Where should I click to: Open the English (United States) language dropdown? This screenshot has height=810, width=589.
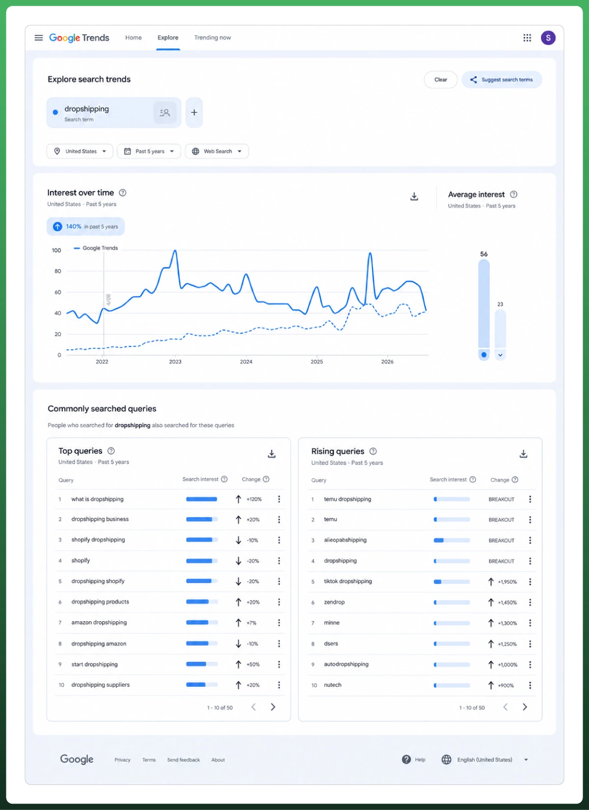(x=485, y=759)
